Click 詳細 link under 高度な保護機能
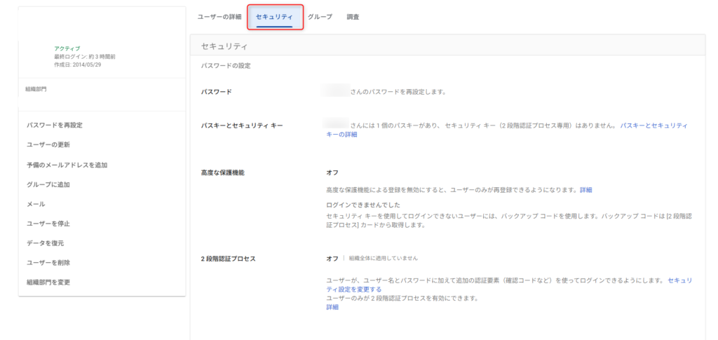 click(585, 190)
